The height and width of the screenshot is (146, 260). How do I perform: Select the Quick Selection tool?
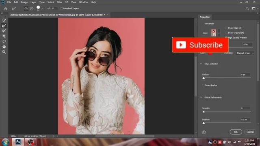[4, 20]
